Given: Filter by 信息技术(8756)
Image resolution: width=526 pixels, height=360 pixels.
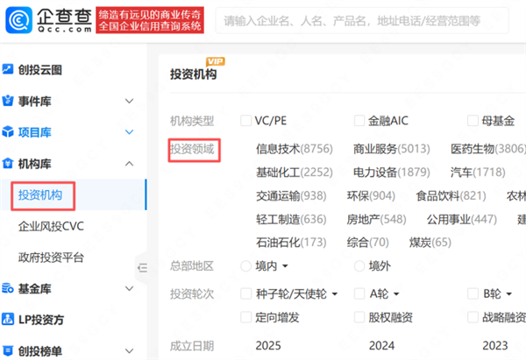Looking at the screenshot, I should (295, 149).
